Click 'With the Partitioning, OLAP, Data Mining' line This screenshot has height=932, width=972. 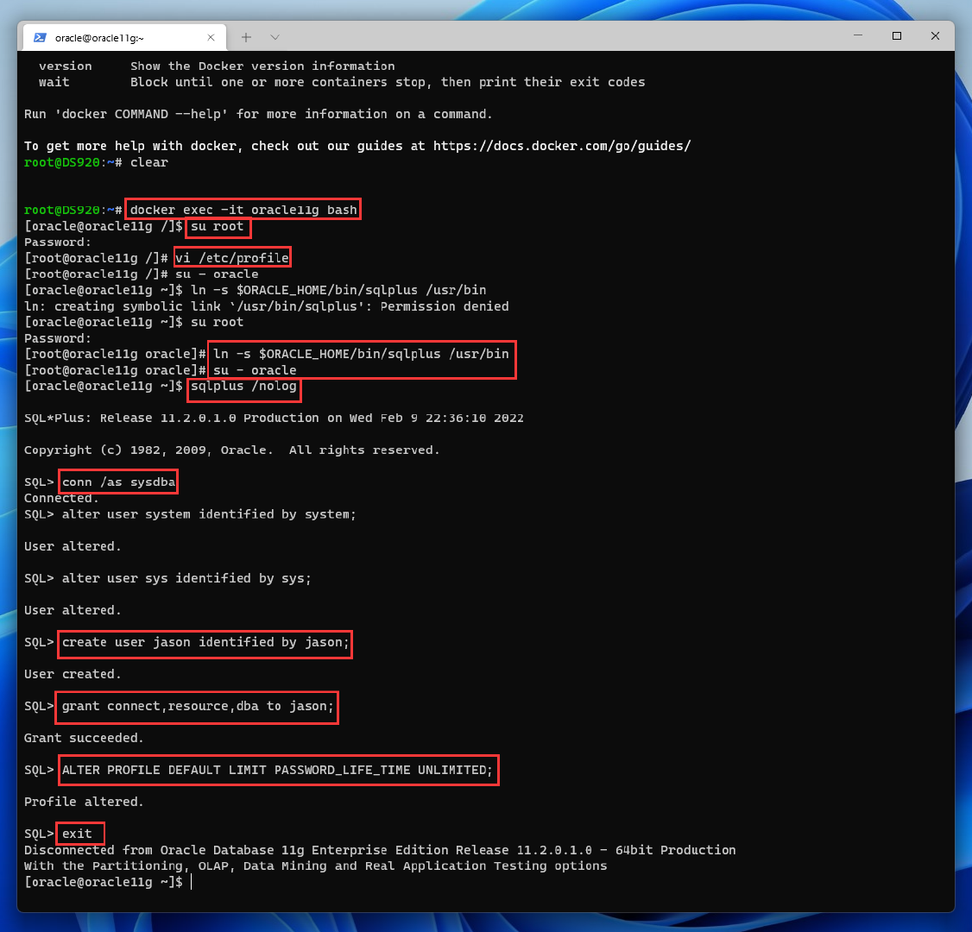[x=316, y=866]
